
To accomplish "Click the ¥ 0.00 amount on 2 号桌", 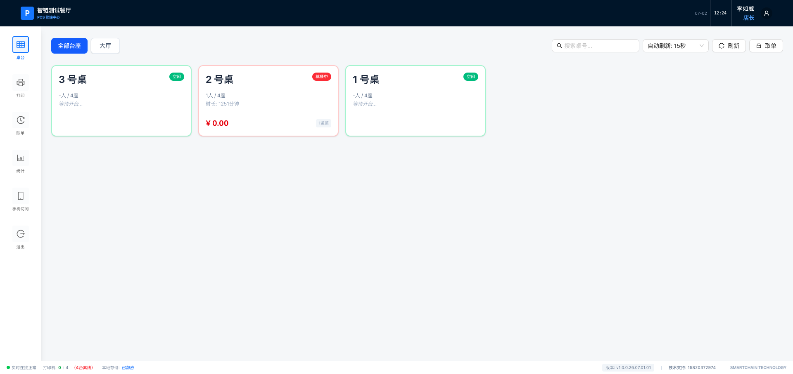I will point(217,123).
